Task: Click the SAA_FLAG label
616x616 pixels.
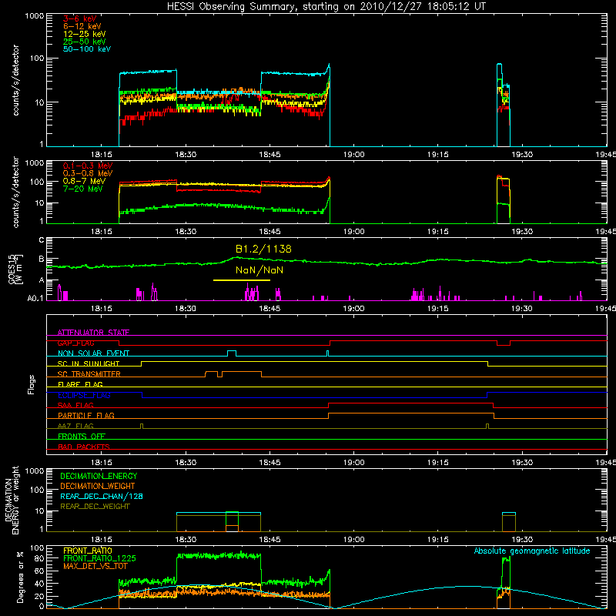Action: (x=75, y=406)
